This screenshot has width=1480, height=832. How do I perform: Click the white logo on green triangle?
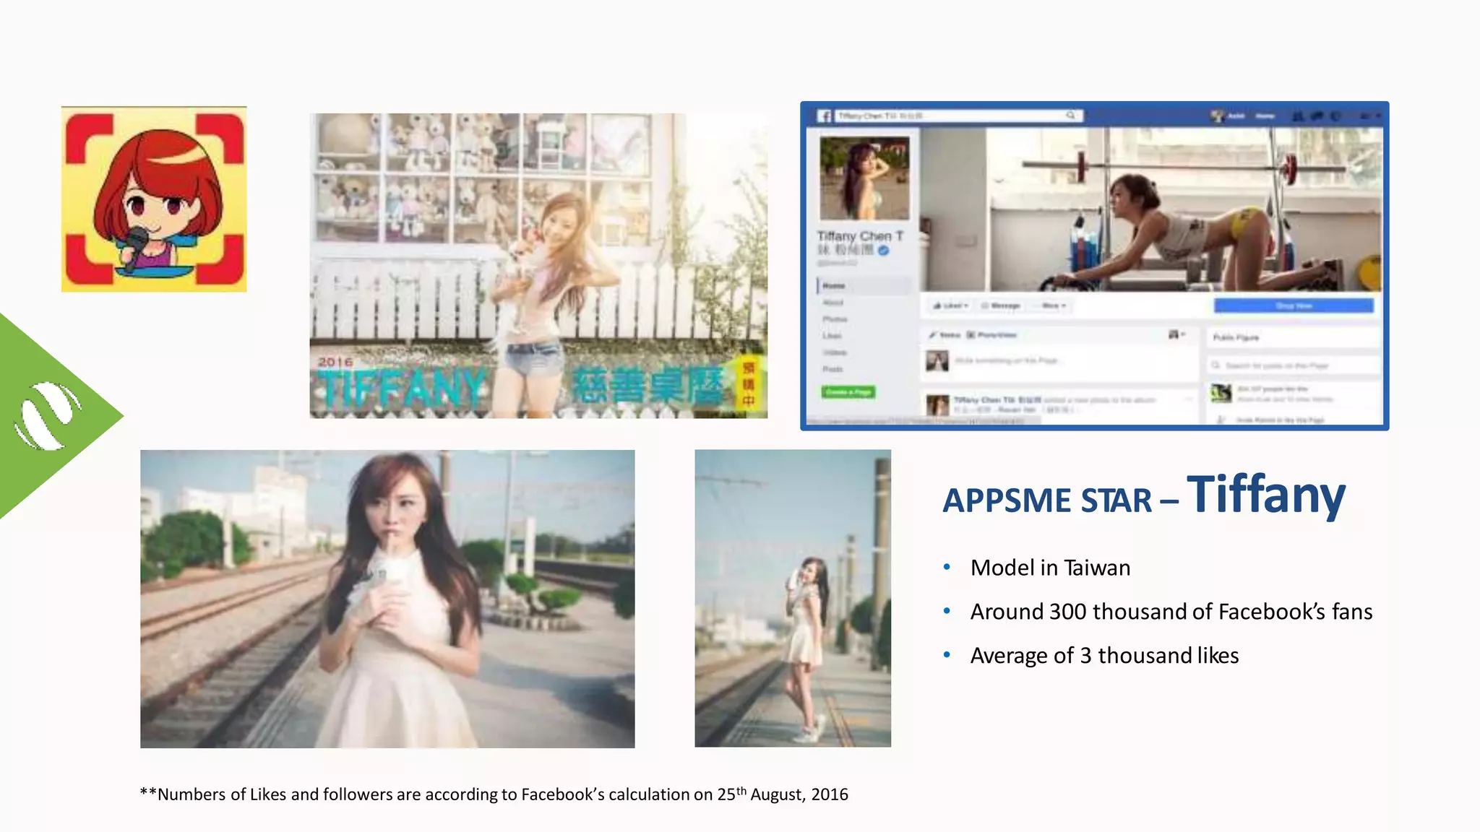tap(48, 415)
